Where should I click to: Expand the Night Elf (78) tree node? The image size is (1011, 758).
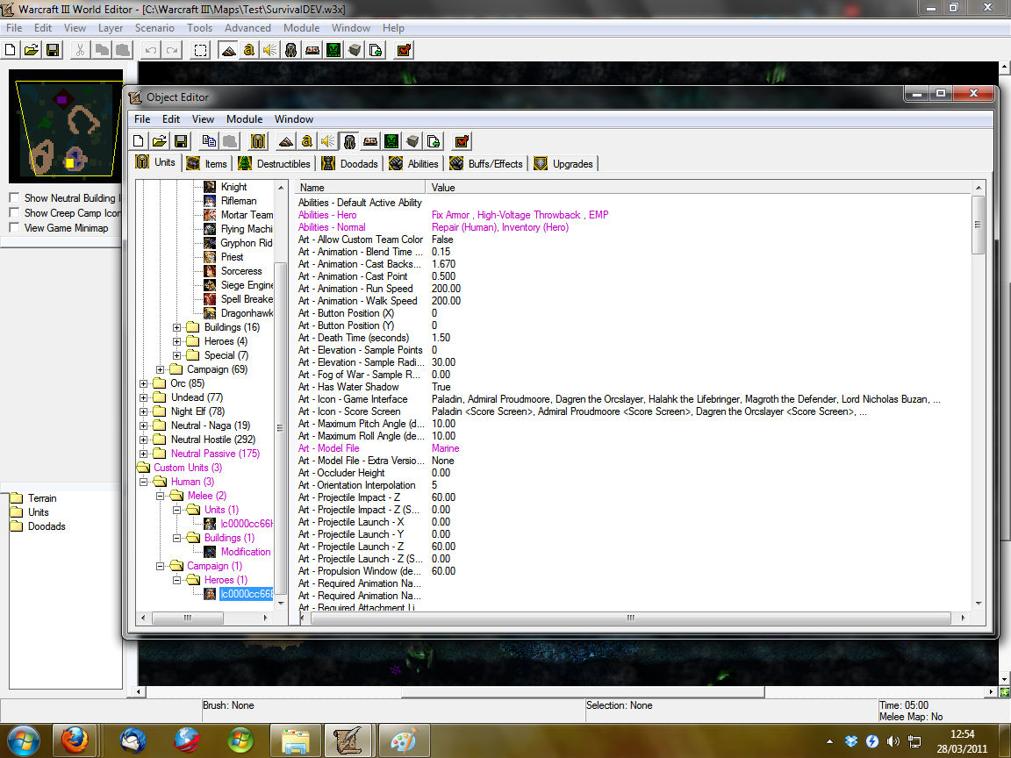point(143,411)
